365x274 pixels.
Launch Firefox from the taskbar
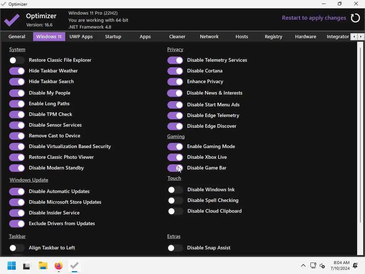pos(59,265)
